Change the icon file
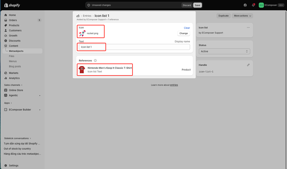 (x=184, y=33)
